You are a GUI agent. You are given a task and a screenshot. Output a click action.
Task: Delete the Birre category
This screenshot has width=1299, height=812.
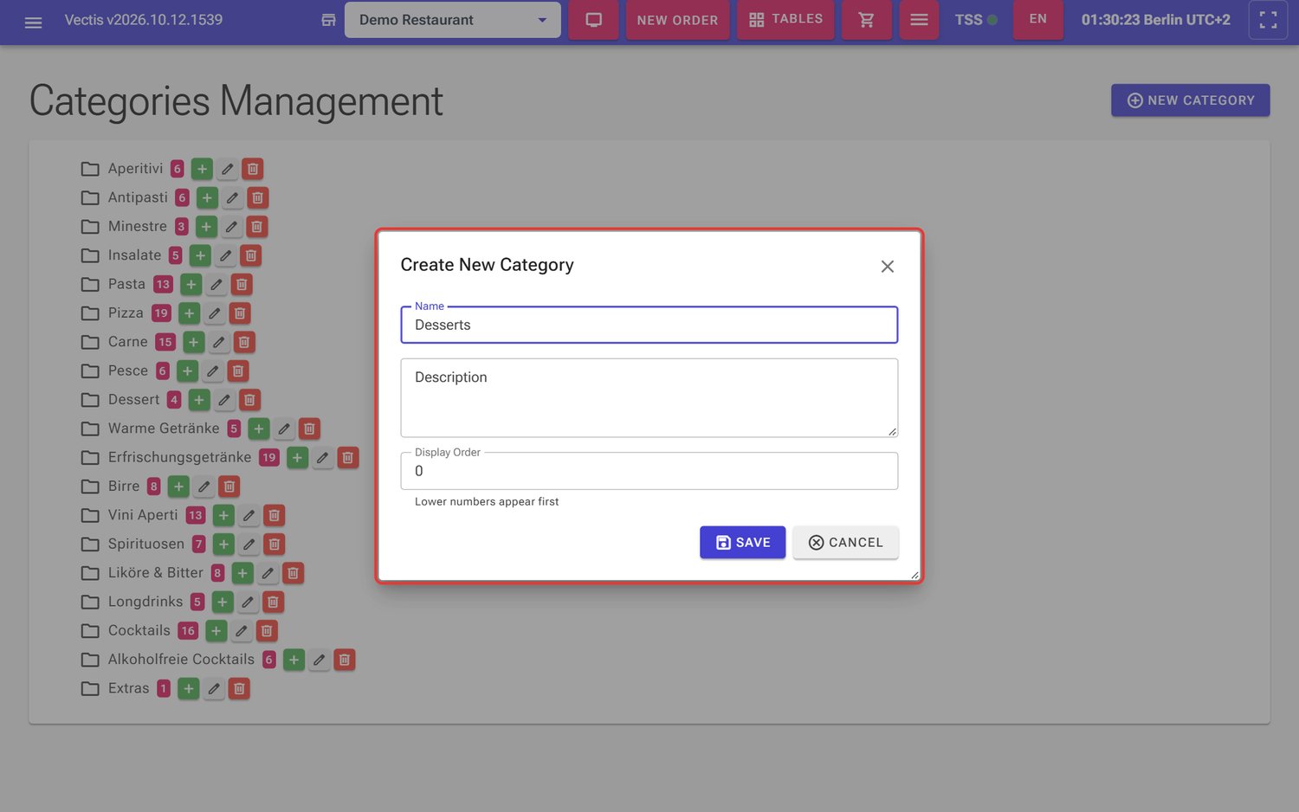point(229,487)
